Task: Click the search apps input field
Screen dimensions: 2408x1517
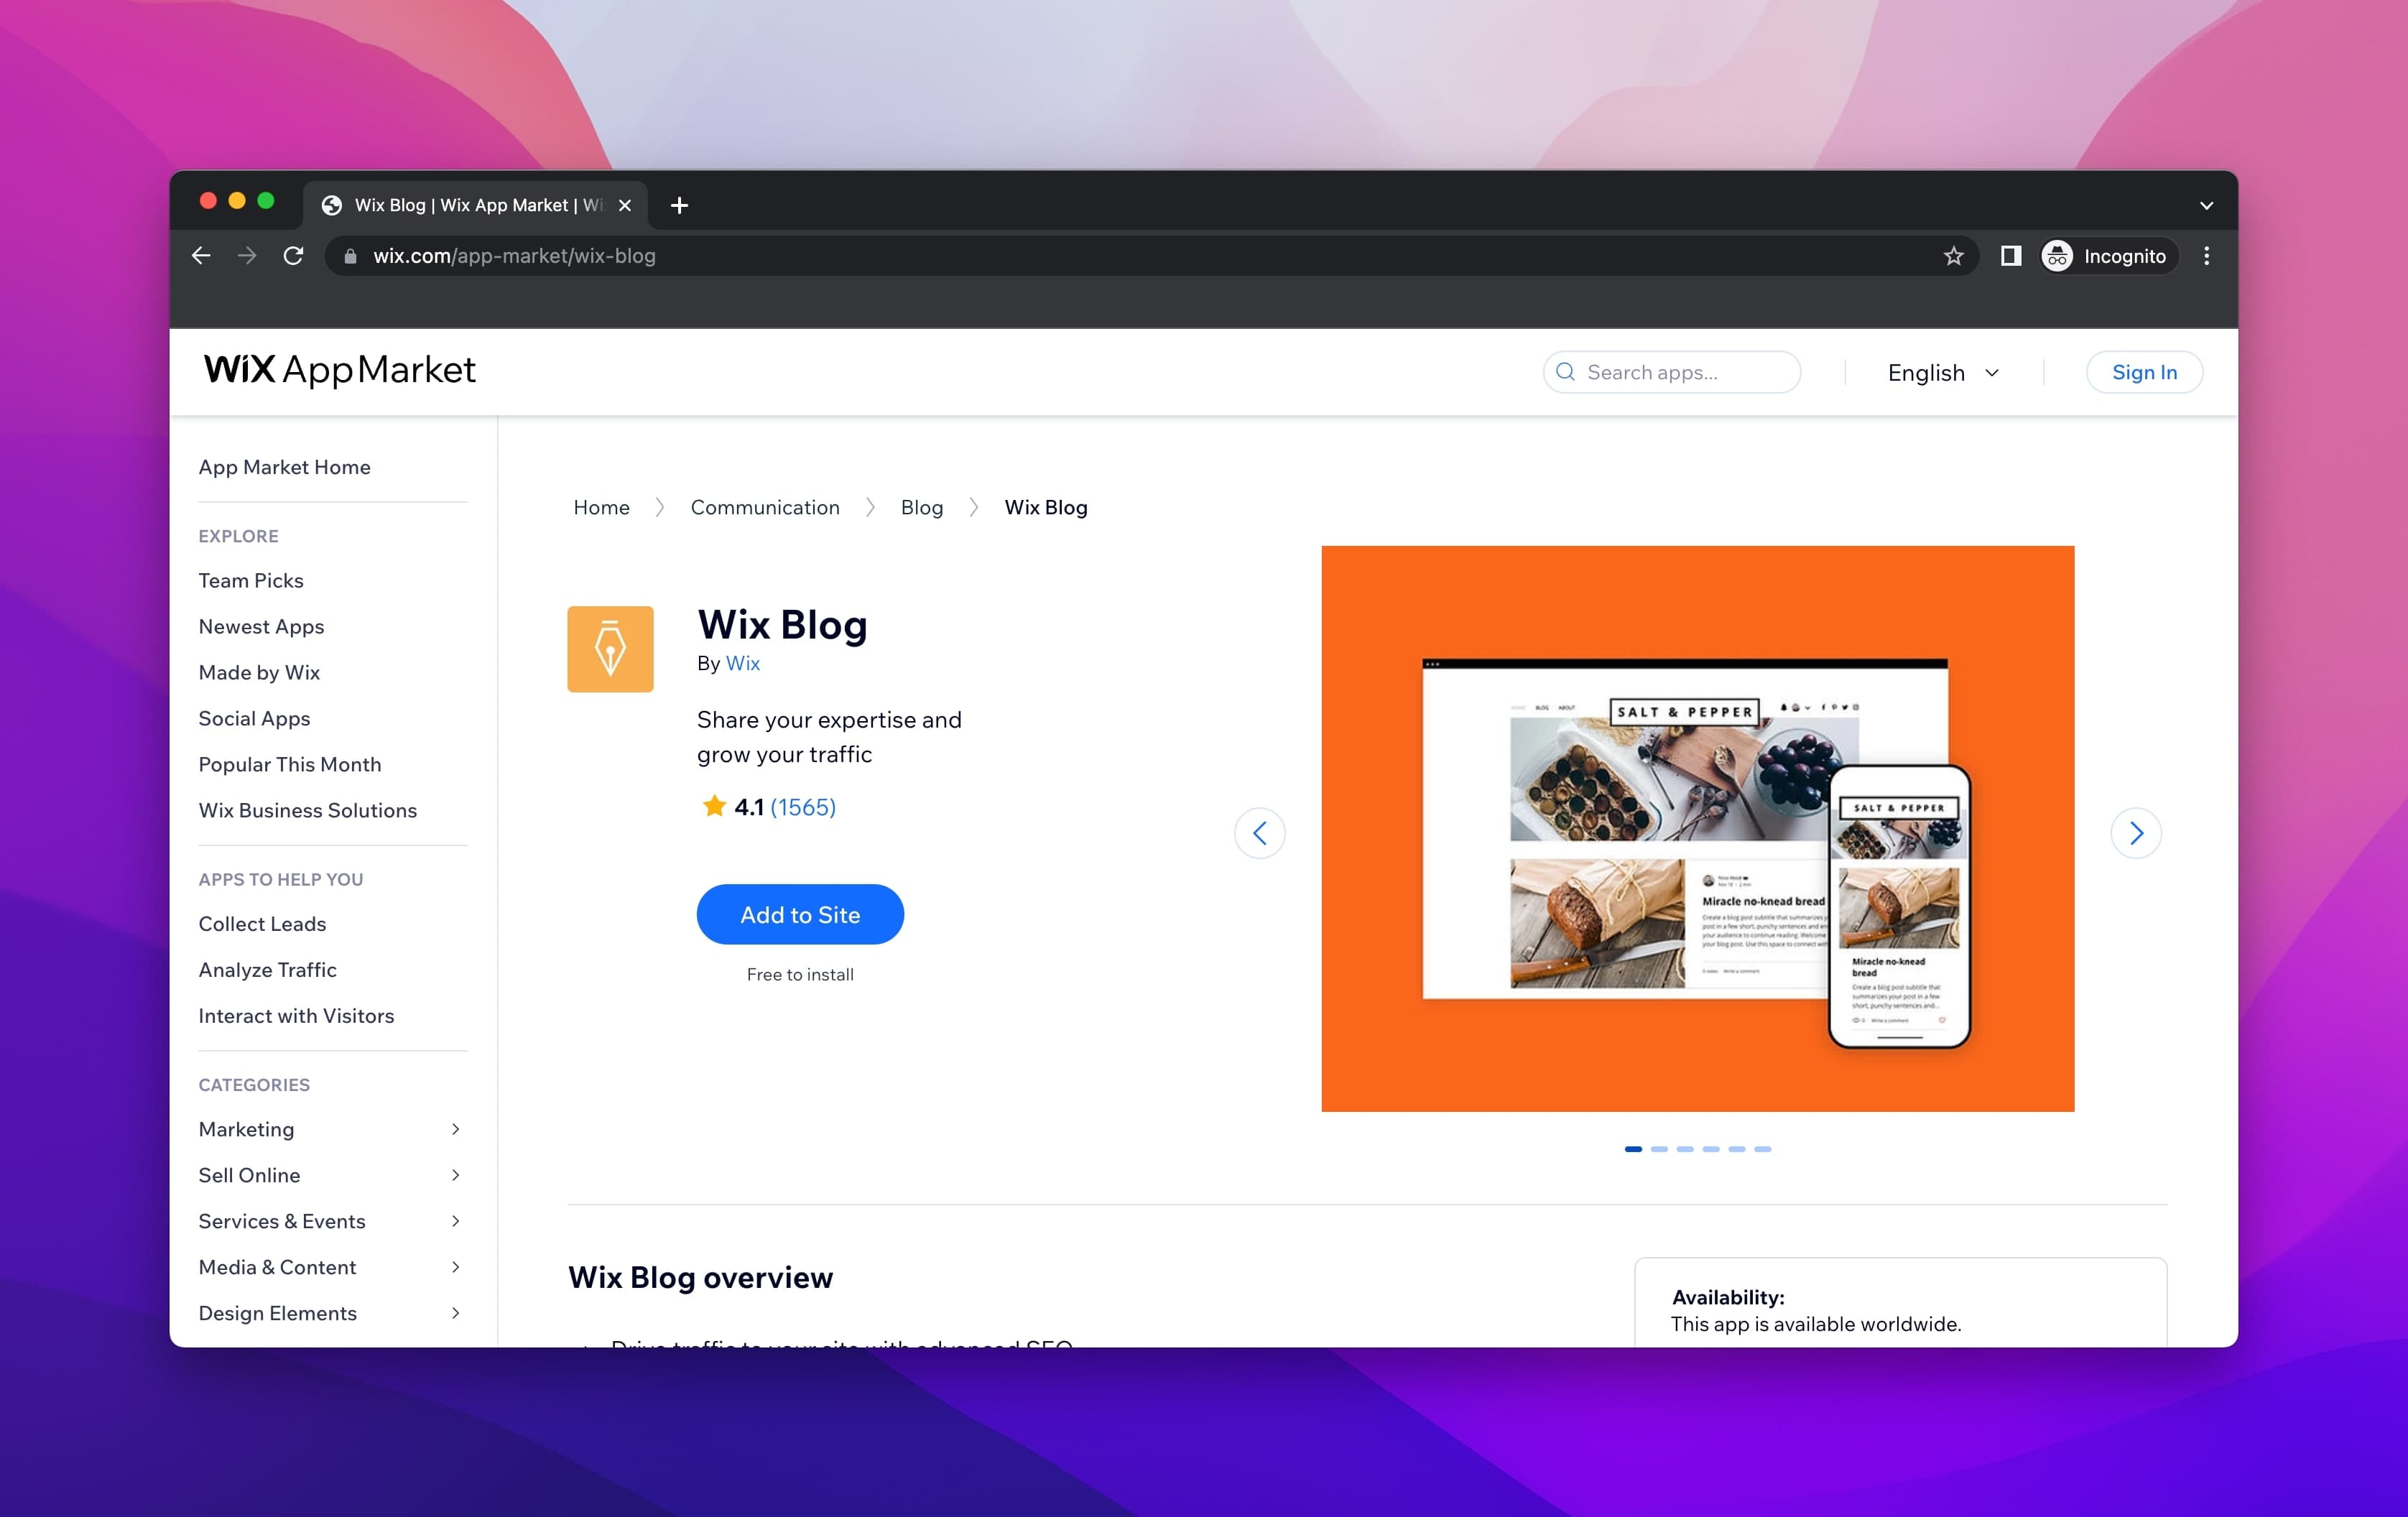Action: pos(1669,372)
